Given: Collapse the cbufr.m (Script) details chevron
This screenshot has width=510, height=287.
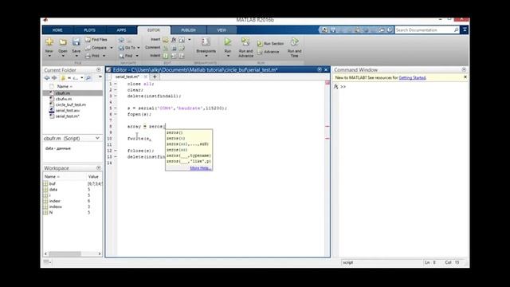Looking at the screenshot, I should coord(97,138).
